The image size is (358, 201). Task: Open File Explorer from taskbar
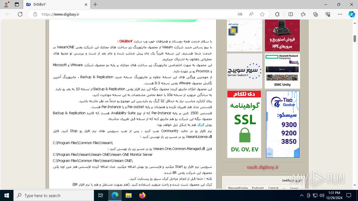tap(128, 195)
